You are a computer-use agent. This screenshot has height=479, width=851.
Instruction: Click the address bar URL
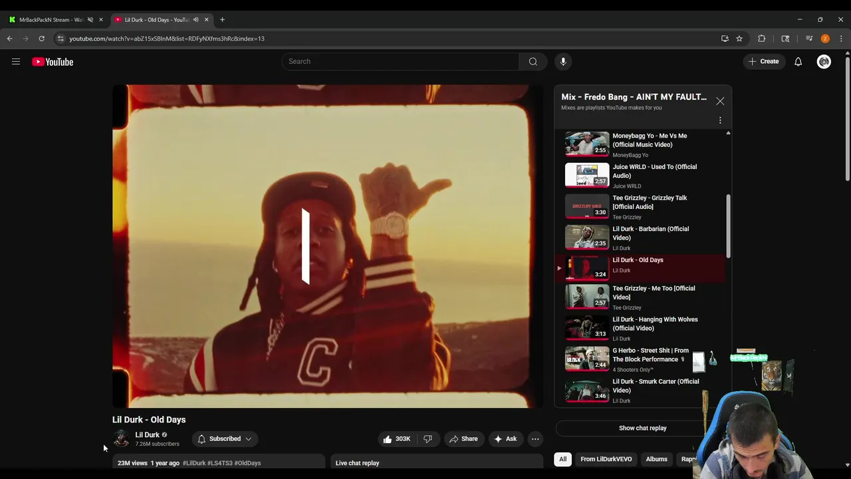(x=167, y=39)
